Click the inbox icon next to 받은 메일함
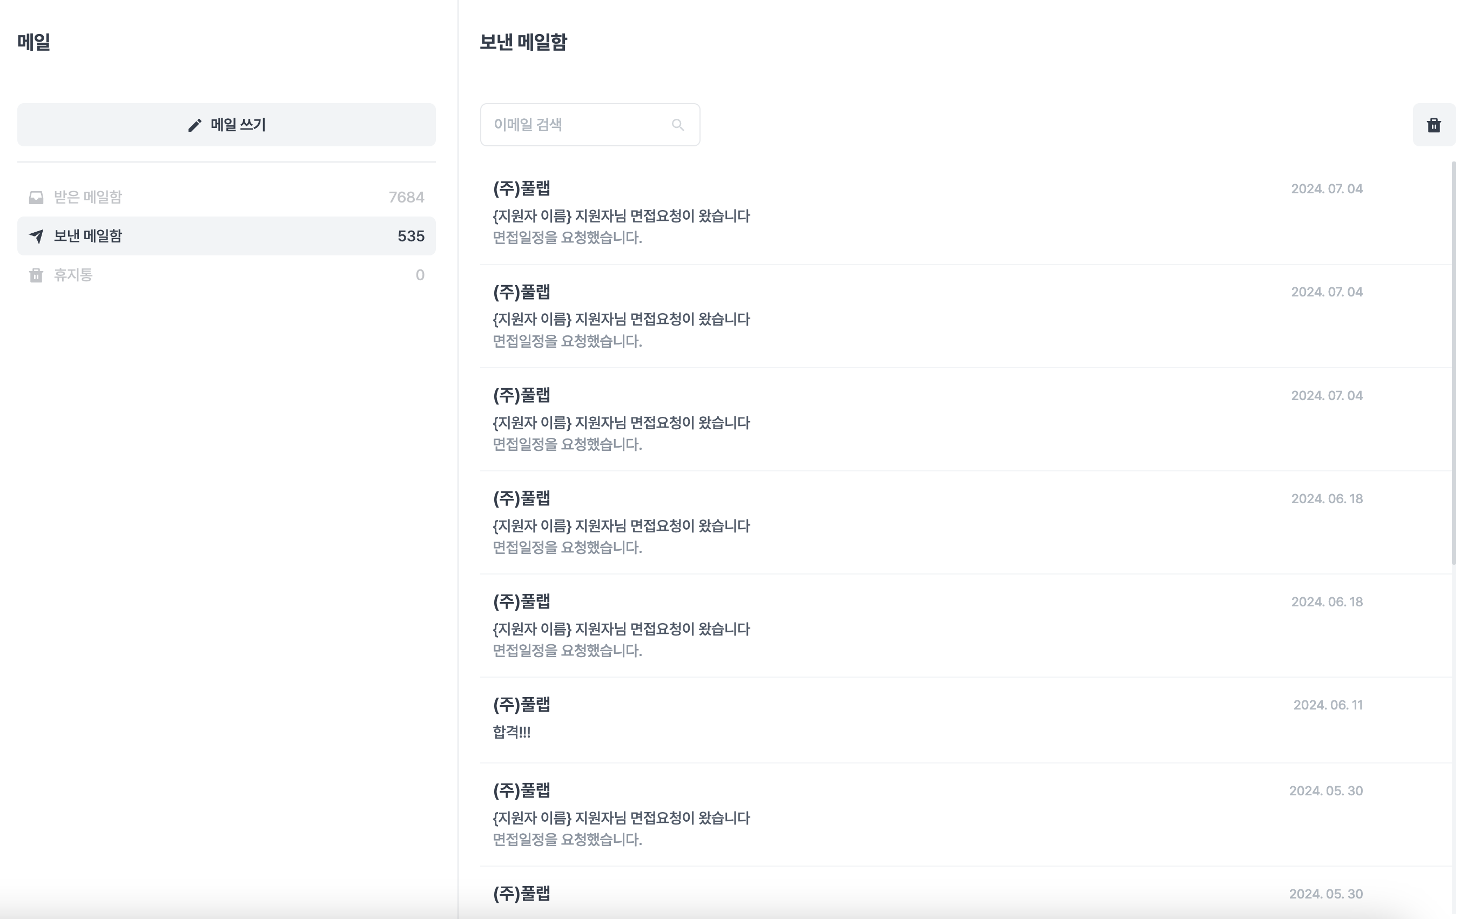The width and height of the screenshot is (1467, 919). [x=36, y=198]
